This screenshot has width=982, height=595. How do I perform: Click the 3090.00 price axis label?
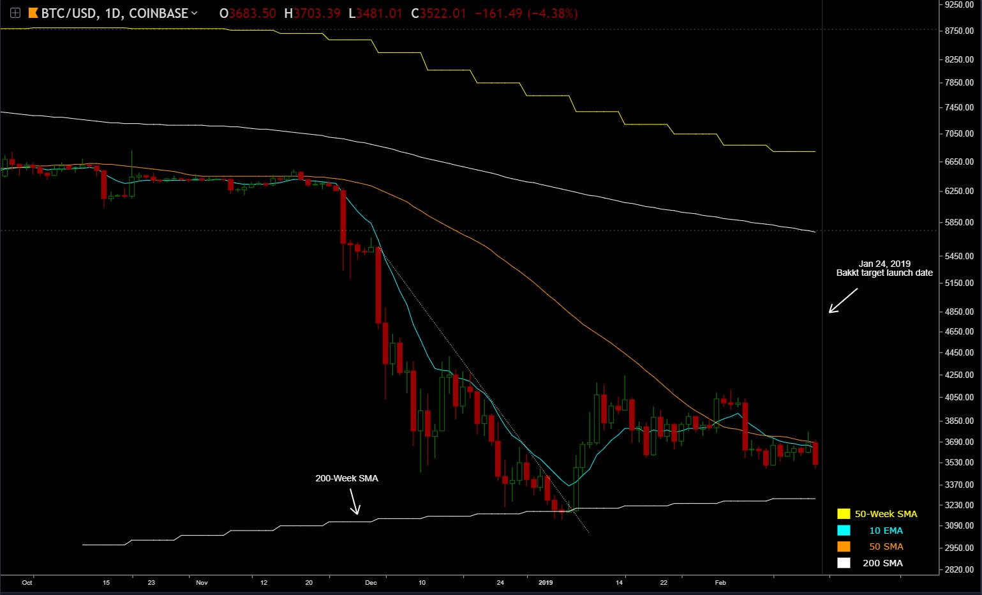point(959,525)
